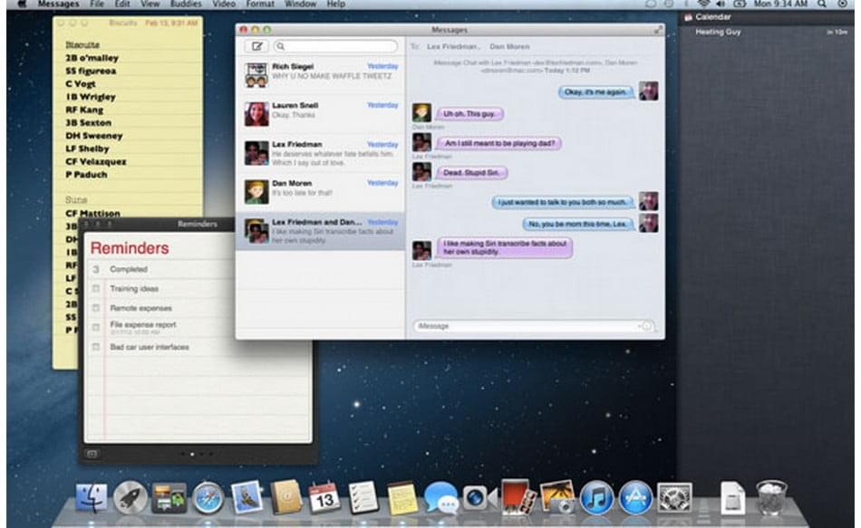Open the App Store dock icon
The width and height of the screenshot is (861, 528).
point(635,496)
